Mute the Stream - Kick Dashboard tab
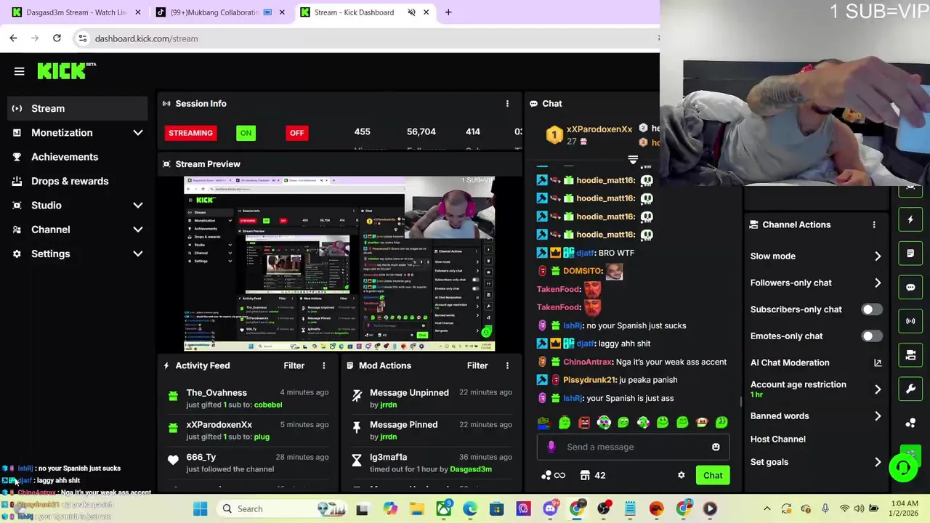This screenshot has height=523, width=930. point(411,12)
